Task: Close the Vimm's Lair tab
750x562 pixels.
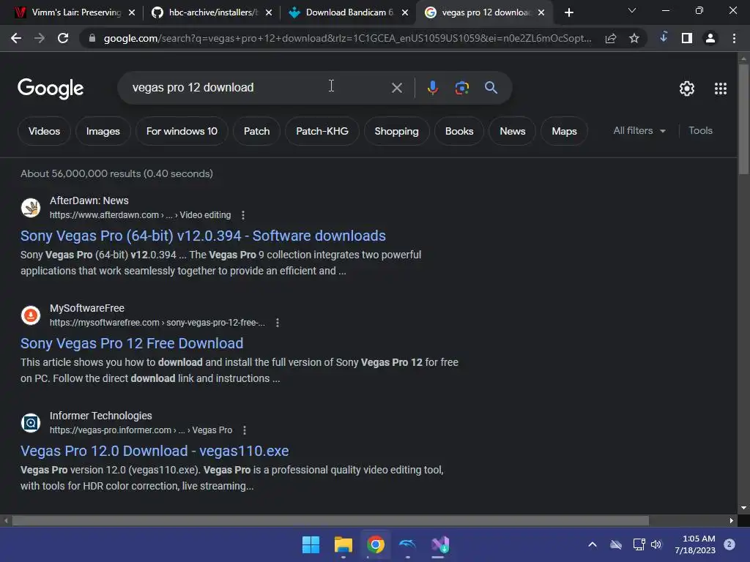Action: click(132, 13)
